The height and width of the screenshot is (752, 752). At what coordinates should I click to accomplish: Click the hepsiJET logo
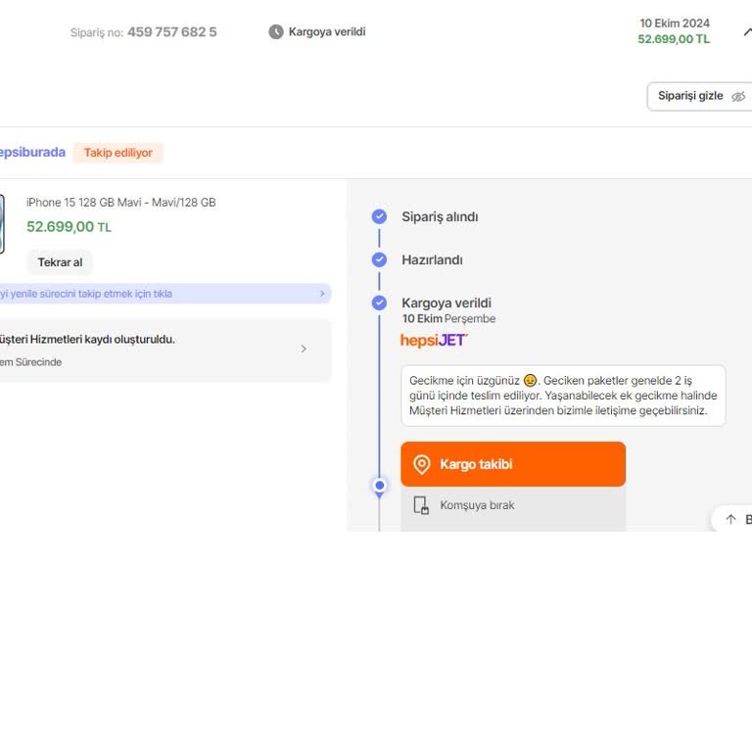coord(434,340)
